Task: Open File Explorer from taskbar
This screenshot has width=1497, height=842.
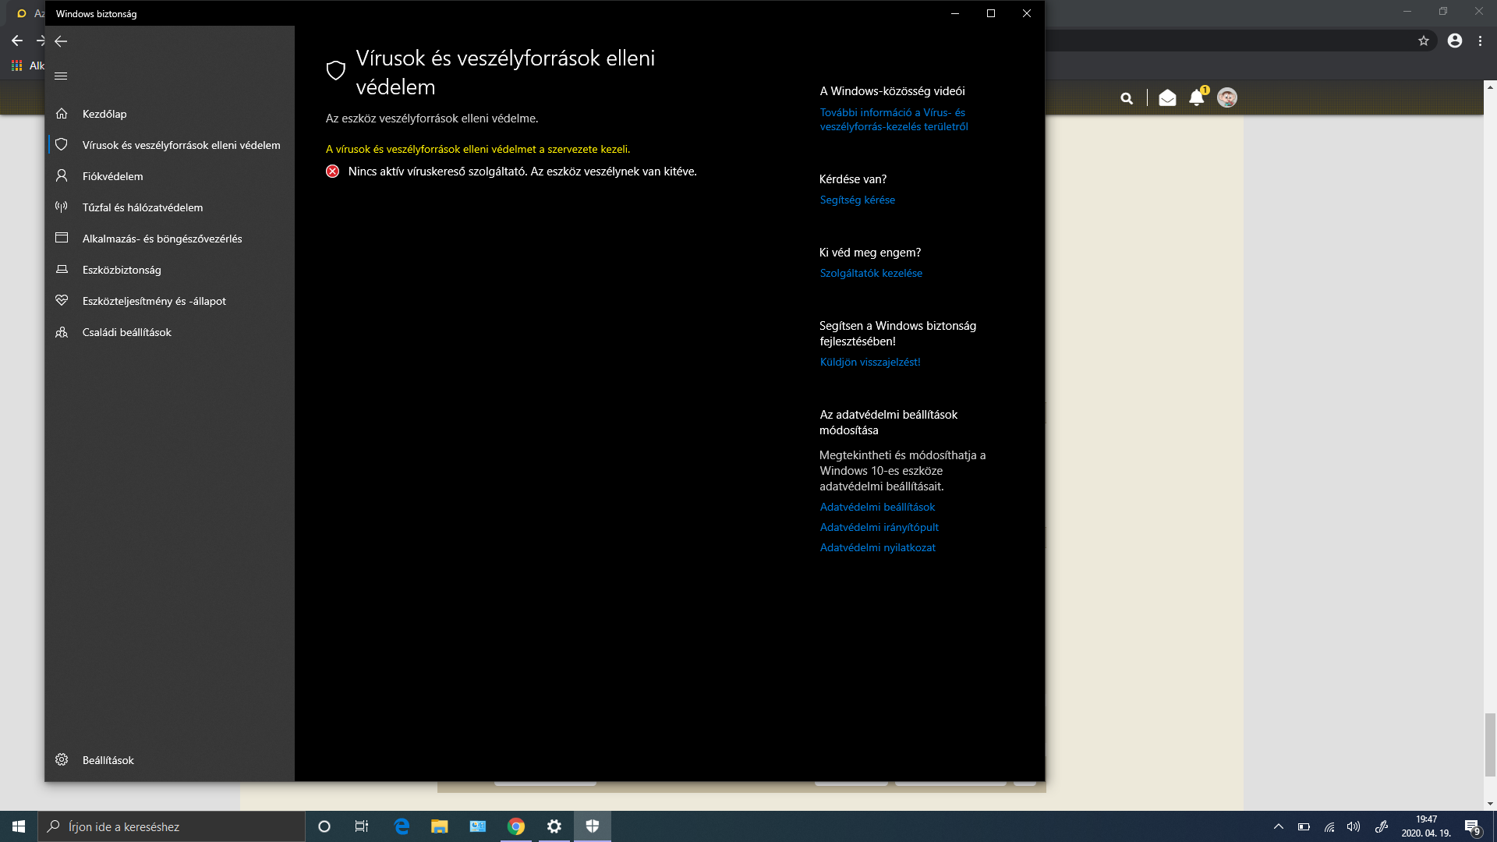Action: (x=440, y=826)
